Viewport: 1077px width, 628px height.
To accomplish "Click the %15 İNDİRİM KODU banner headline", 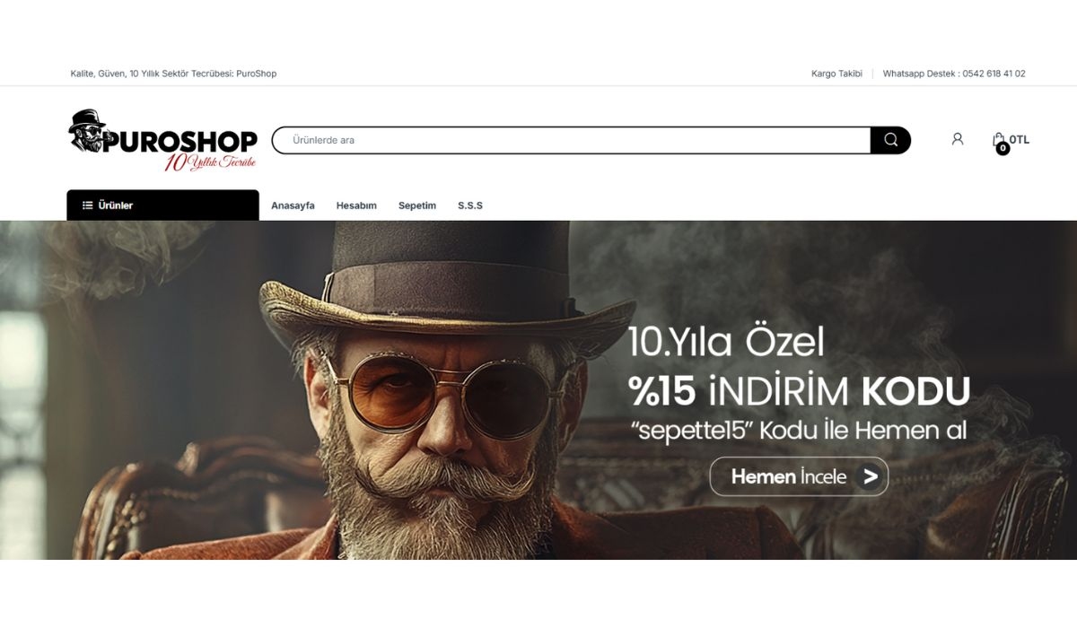I will [799, 392].
